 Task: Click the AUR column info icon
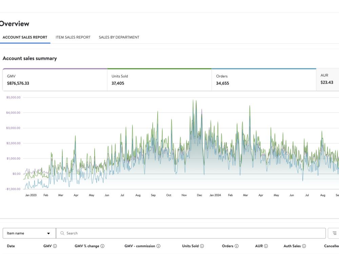click(266, 246)
